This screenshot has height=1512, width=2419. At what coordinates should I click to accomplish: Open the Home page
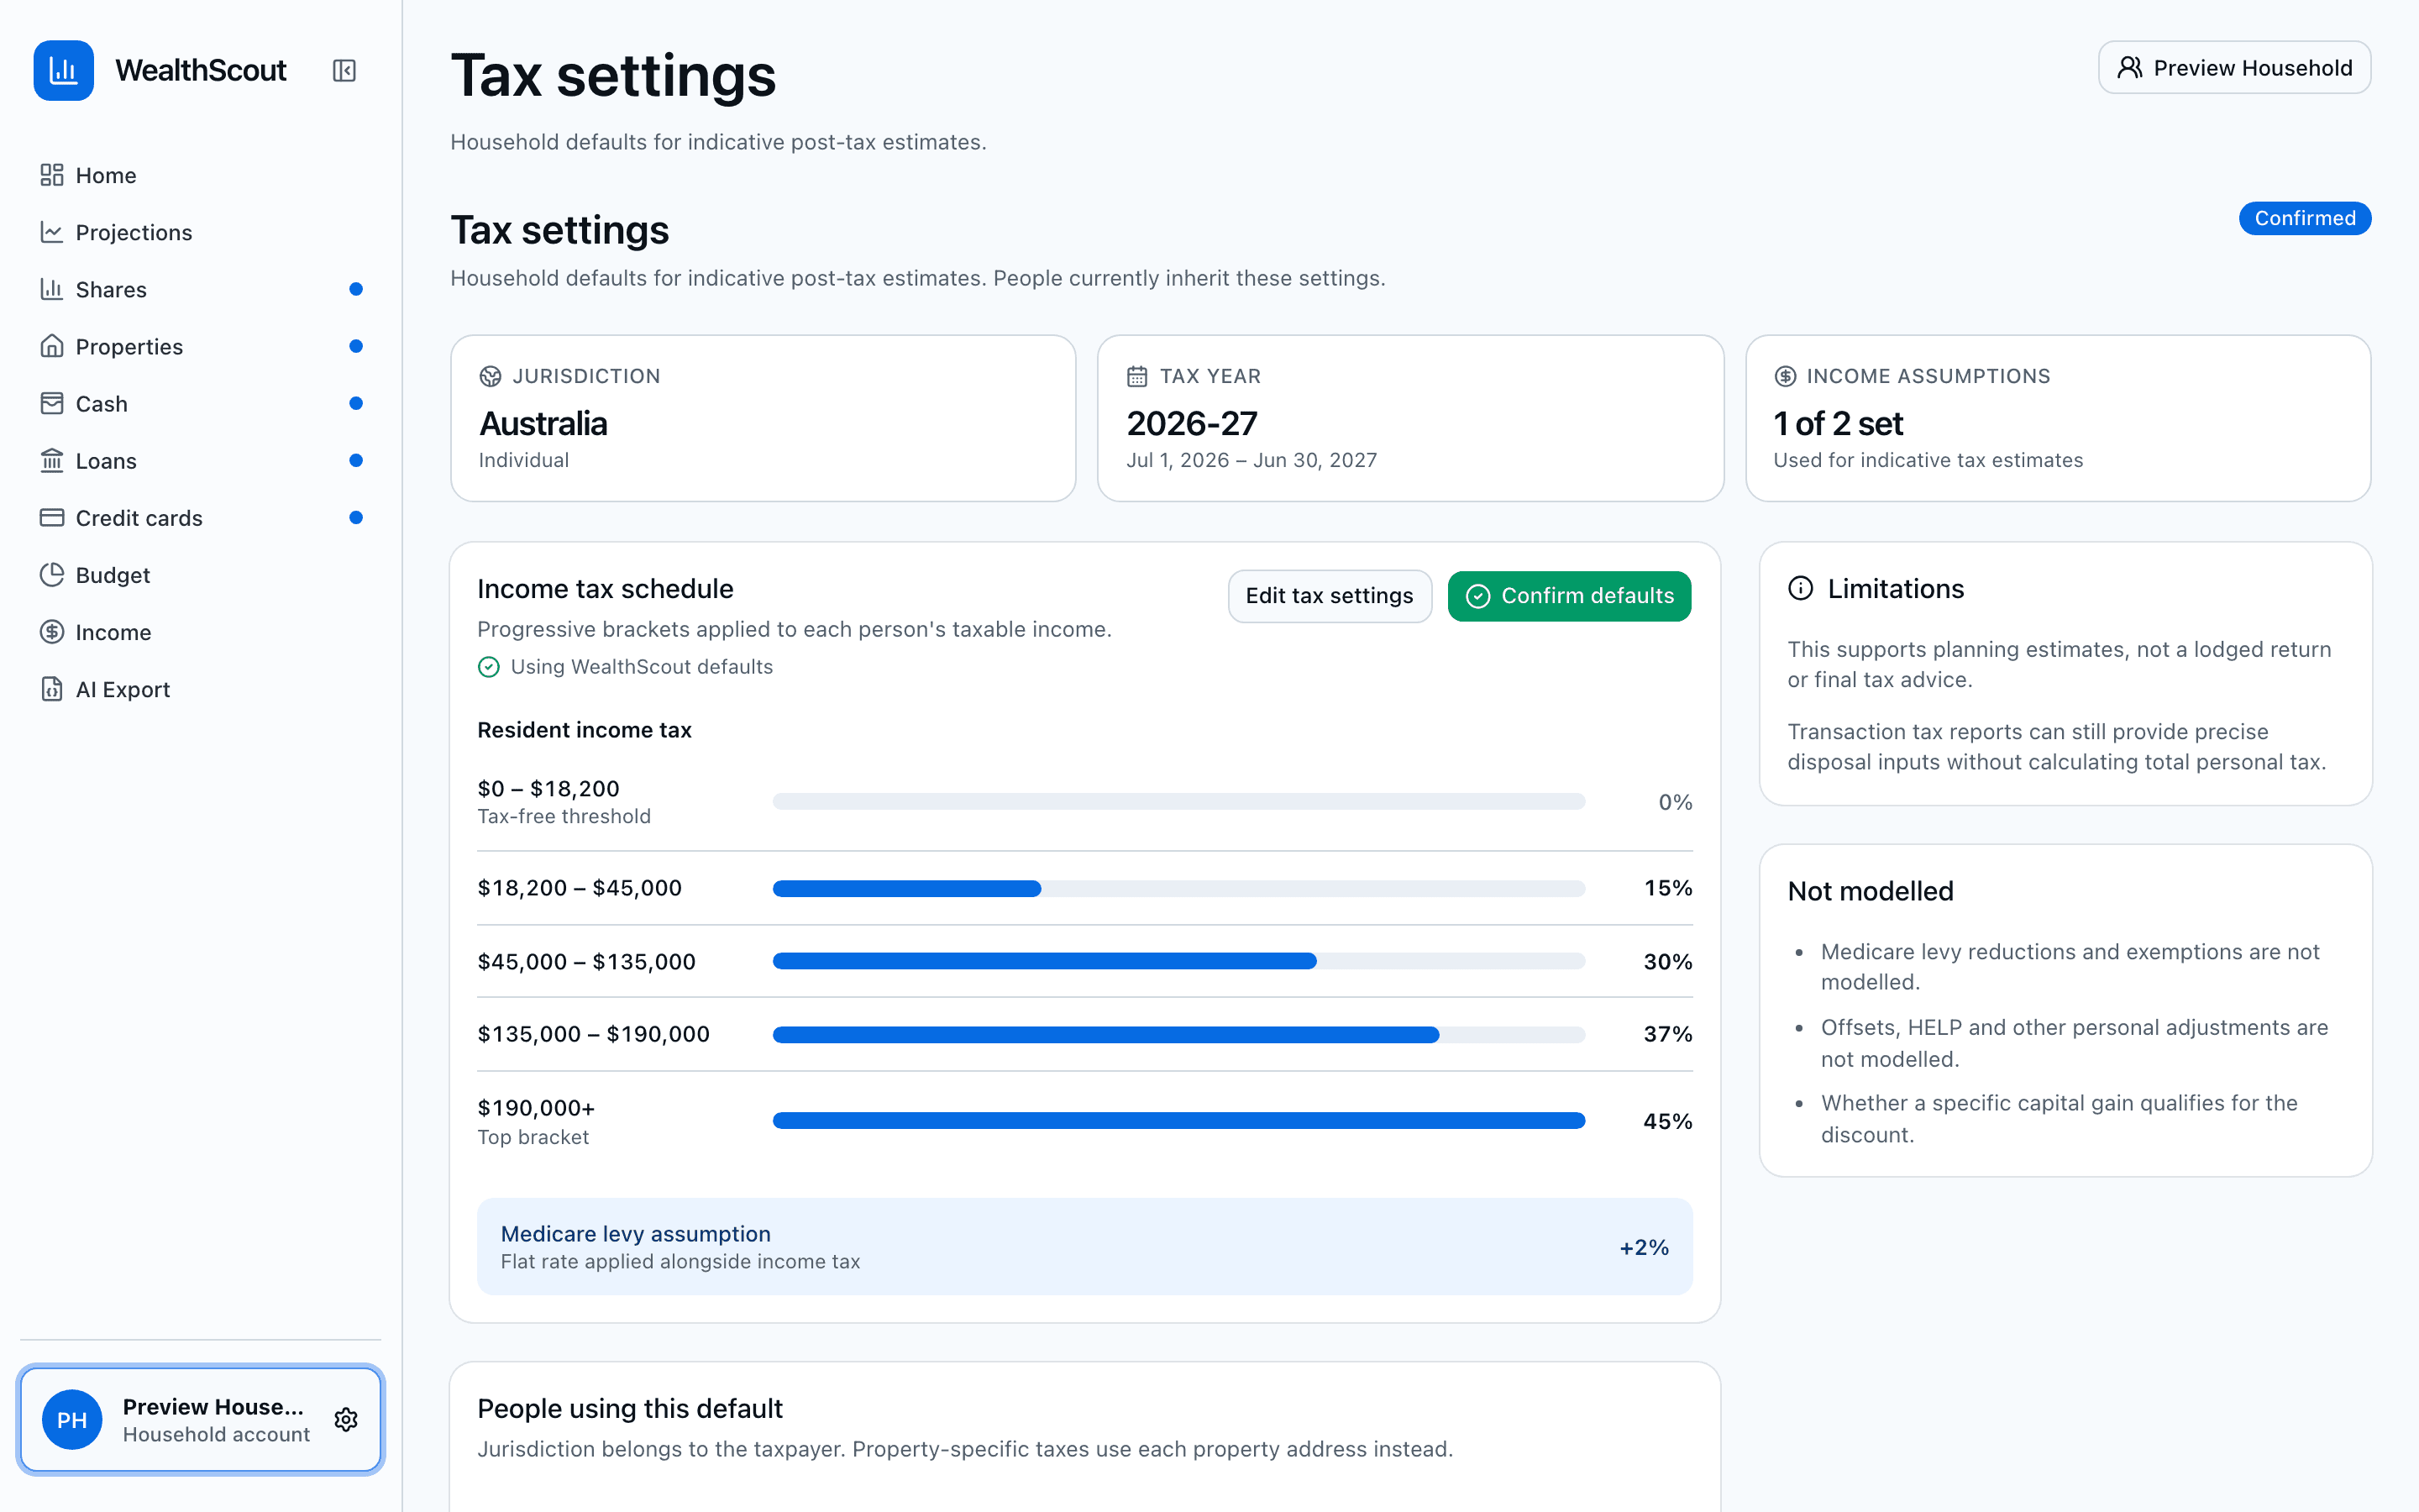click(x=200, y=175)
